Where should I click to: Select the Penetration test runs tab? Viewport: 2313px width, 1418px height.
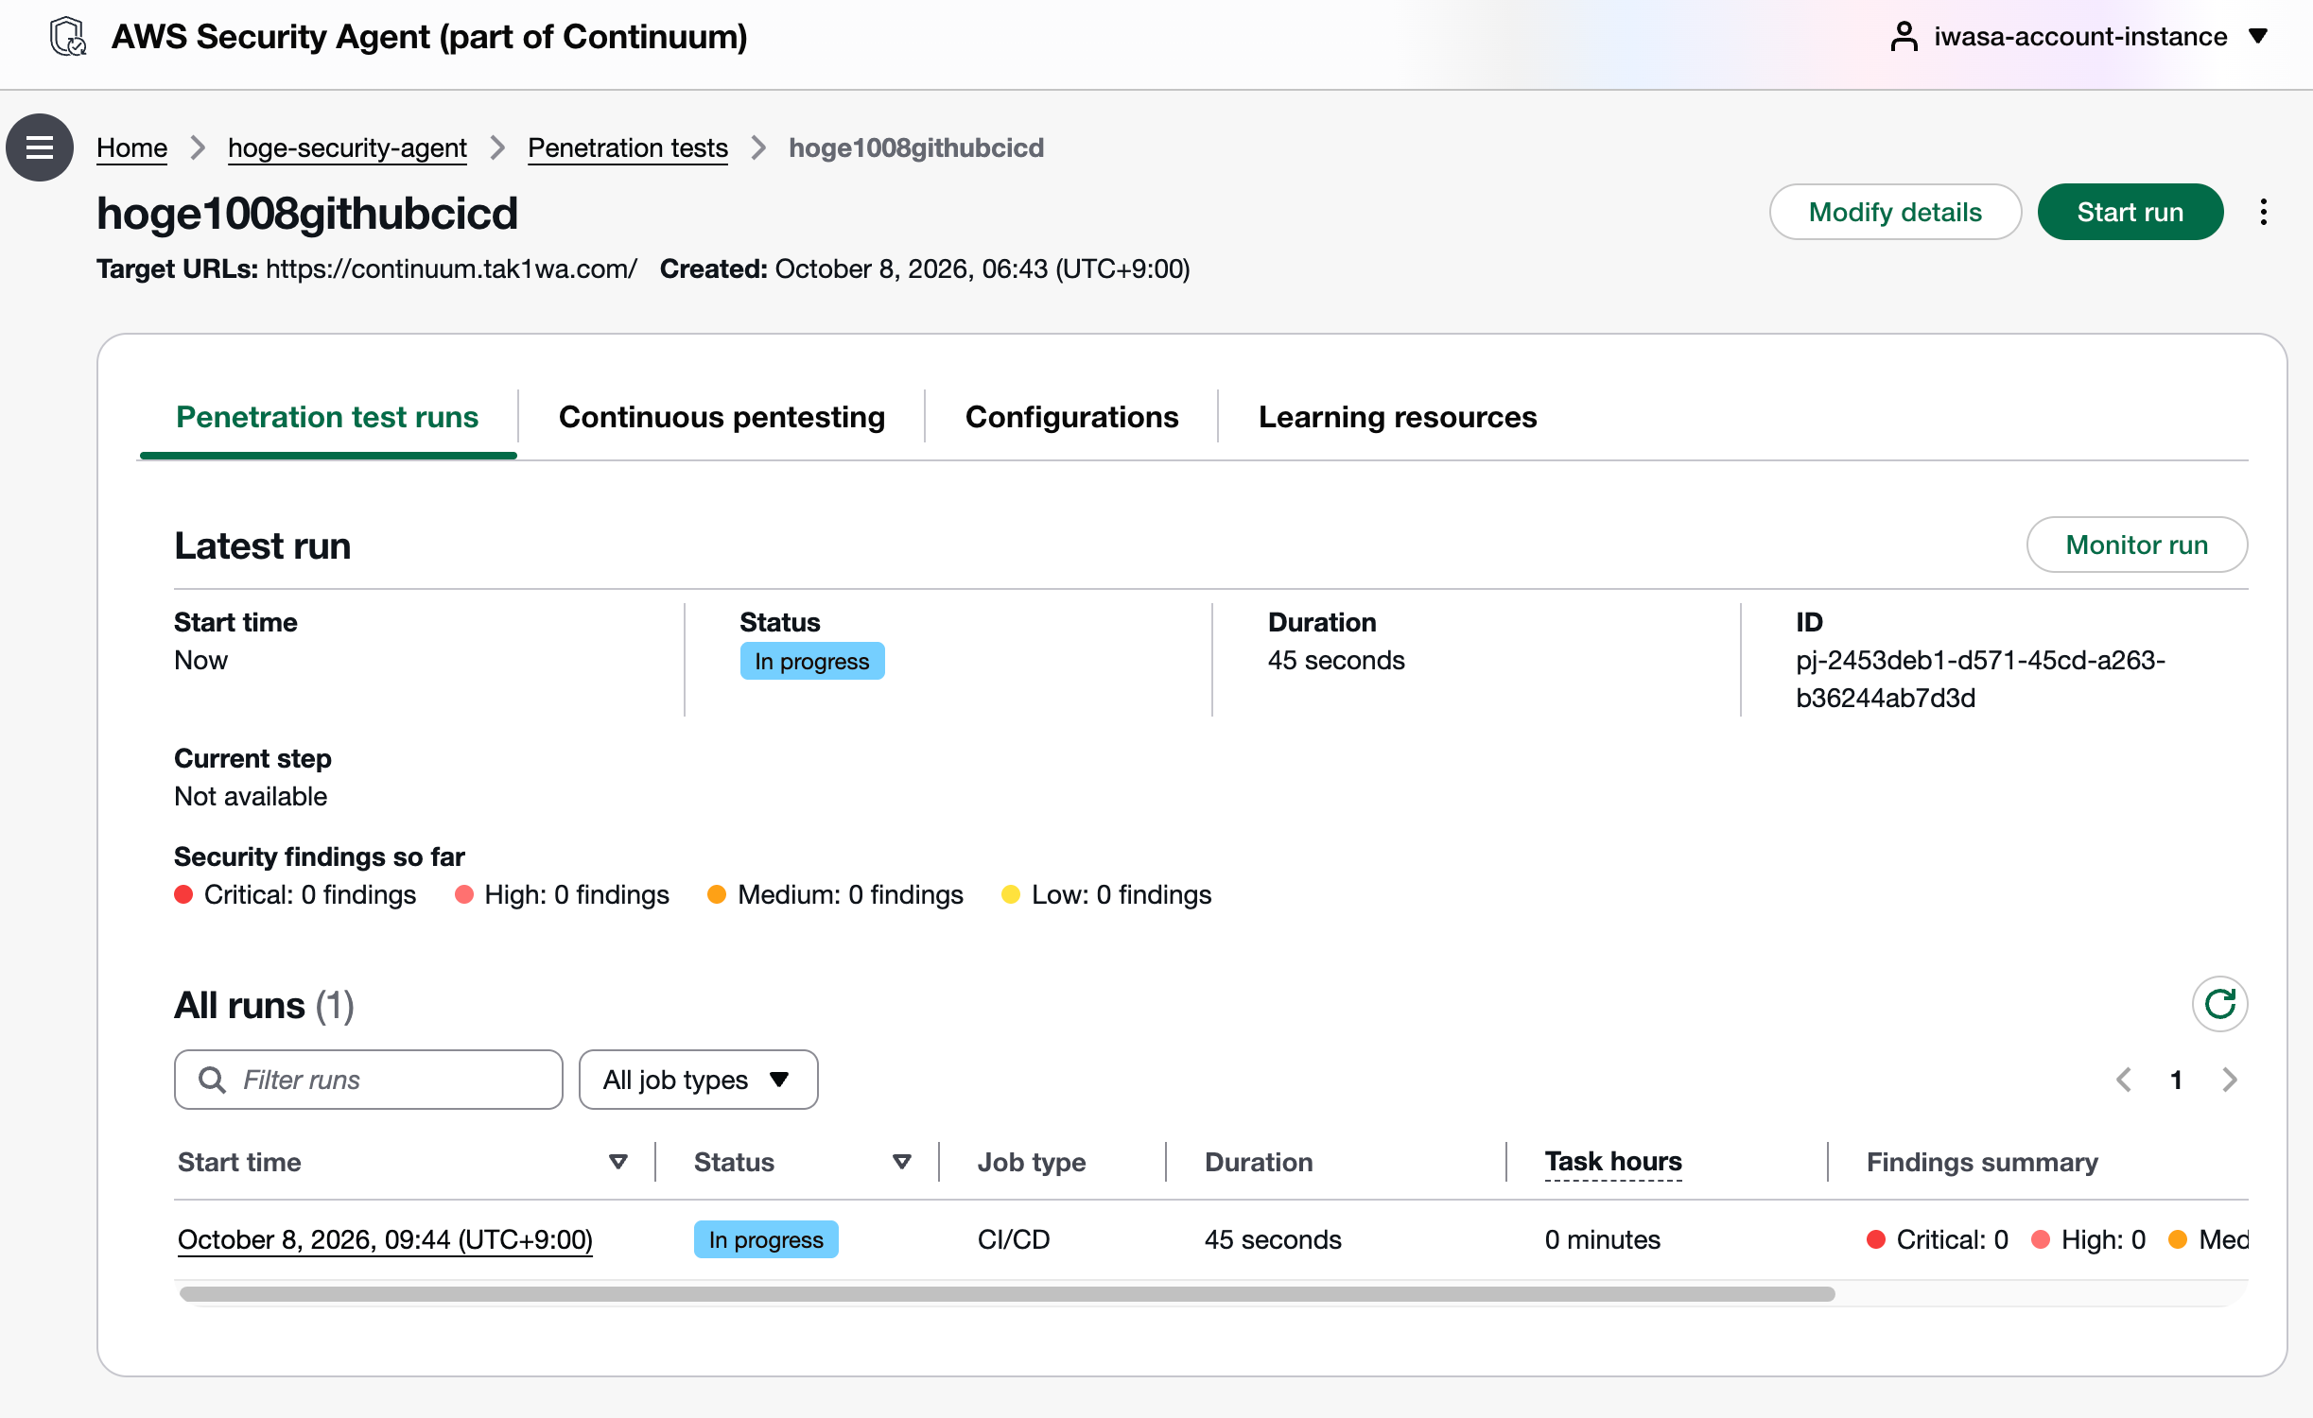[327, 417]
